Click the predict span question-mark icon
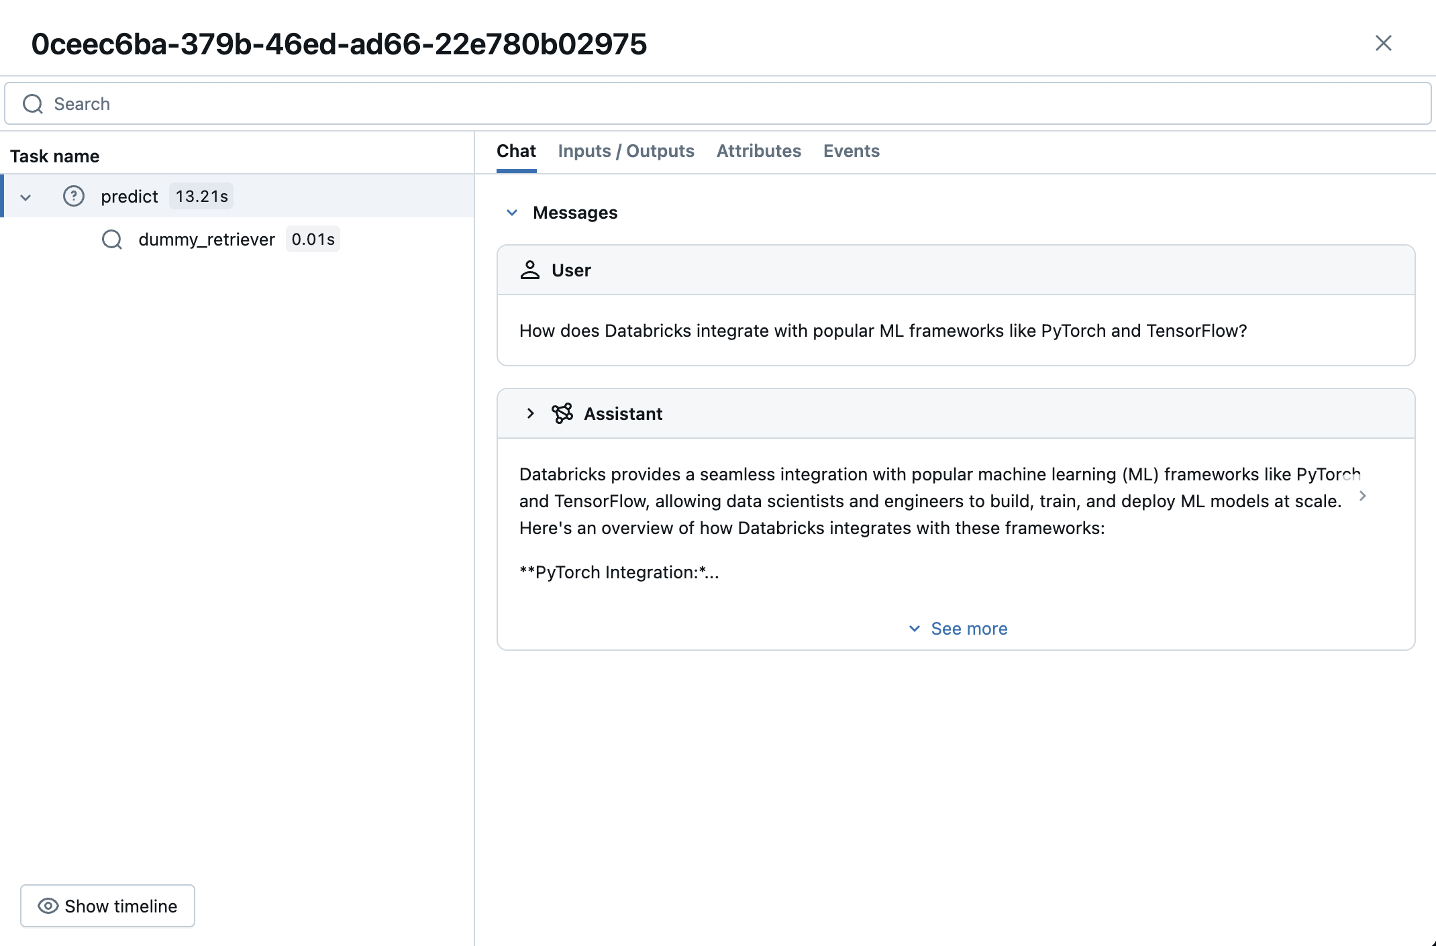1436x946 pixels. [74, 196]
